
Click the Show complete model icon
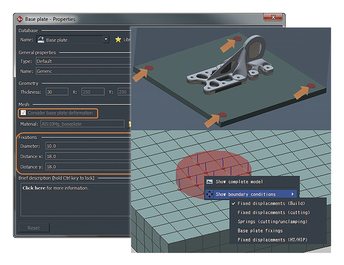[x=209, y=182]
